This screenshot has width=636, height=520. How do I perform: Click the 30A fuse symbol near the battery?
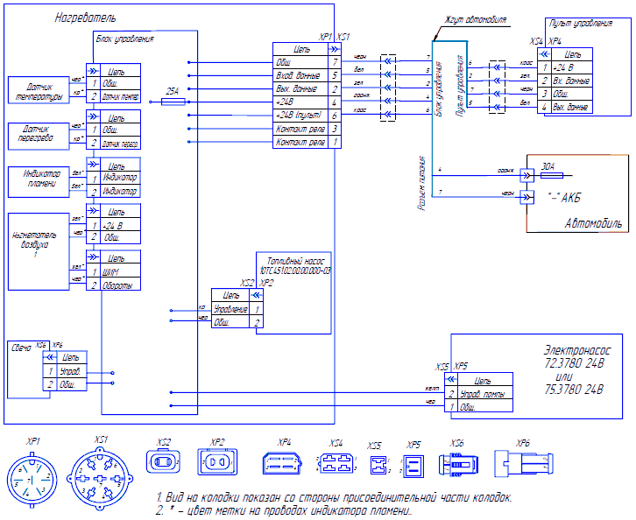[552, 175]
